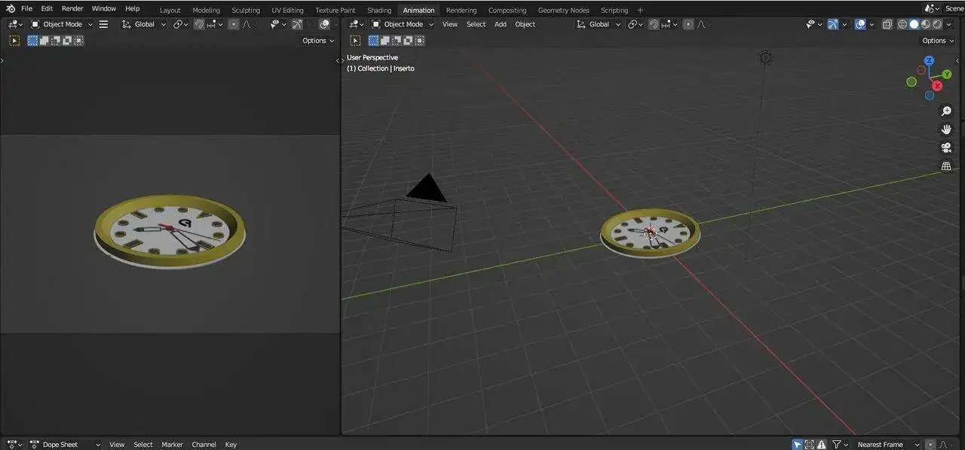Click the zoom magnifier icon in viewport

coord(946,111)
